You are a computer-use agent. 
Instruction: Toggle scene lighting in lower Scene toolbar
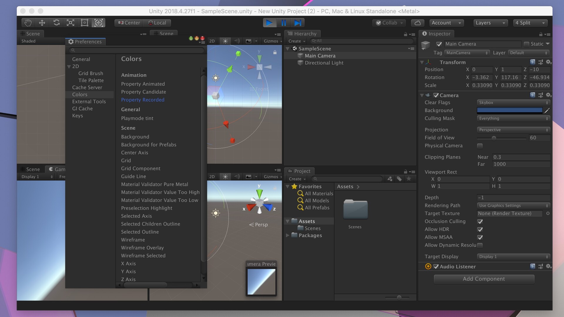(x=225, y=177)
